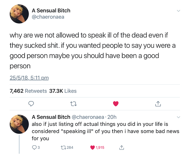Click the 20h timestamp on the reply
This screenshot has width=186, height=155.
[x=112, y=117]
